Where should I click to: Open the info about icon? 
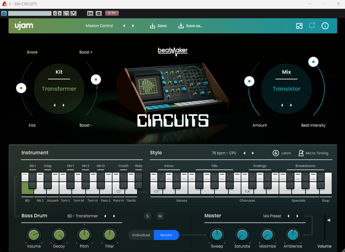pyautogui.click(x=325, y=26)
